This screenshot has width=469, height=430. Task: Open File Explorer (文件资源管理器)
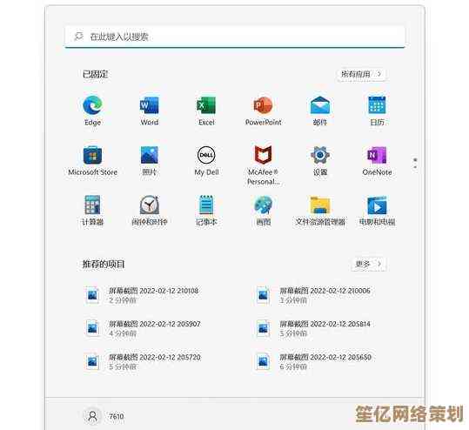click(x=320, y=210)
